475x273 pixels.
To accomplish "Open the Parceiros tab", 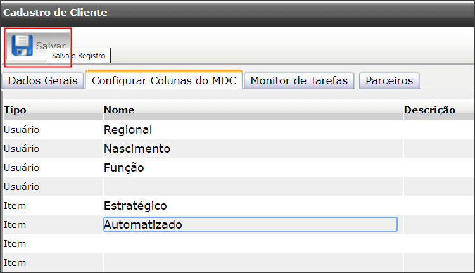I will [x=389, y=80].
